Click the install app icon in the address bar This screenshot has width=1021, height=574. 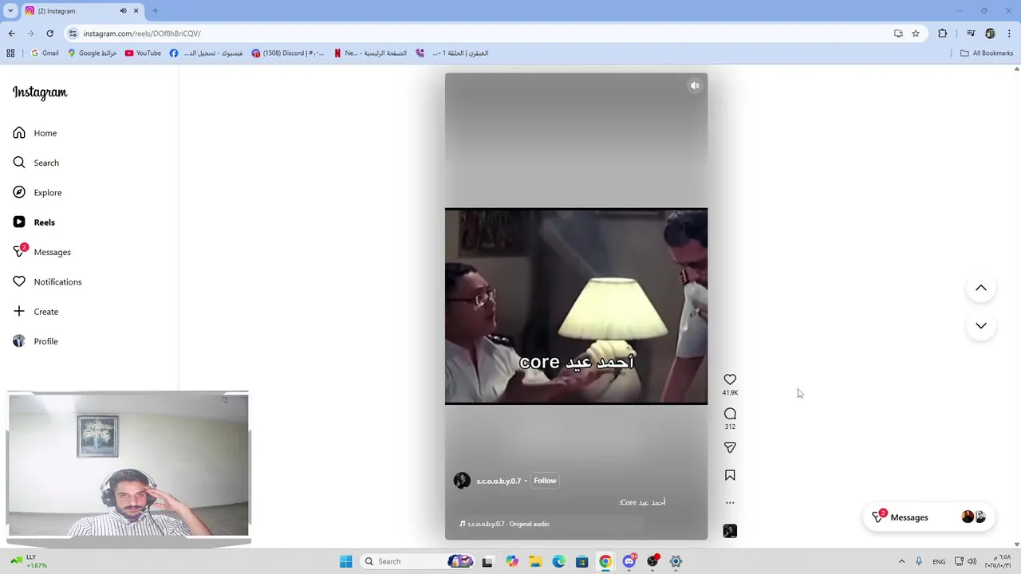coord(898,33)
